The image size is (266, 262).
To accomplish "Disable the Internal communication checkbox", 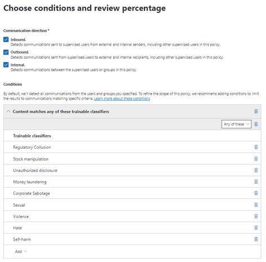I will click(6, 65).
